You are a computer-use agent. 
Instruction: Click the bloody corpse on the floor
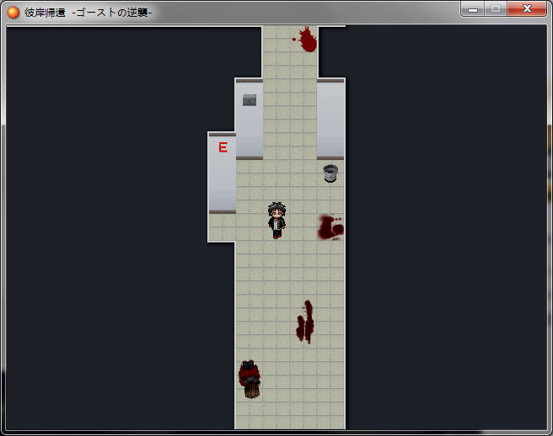250,379
